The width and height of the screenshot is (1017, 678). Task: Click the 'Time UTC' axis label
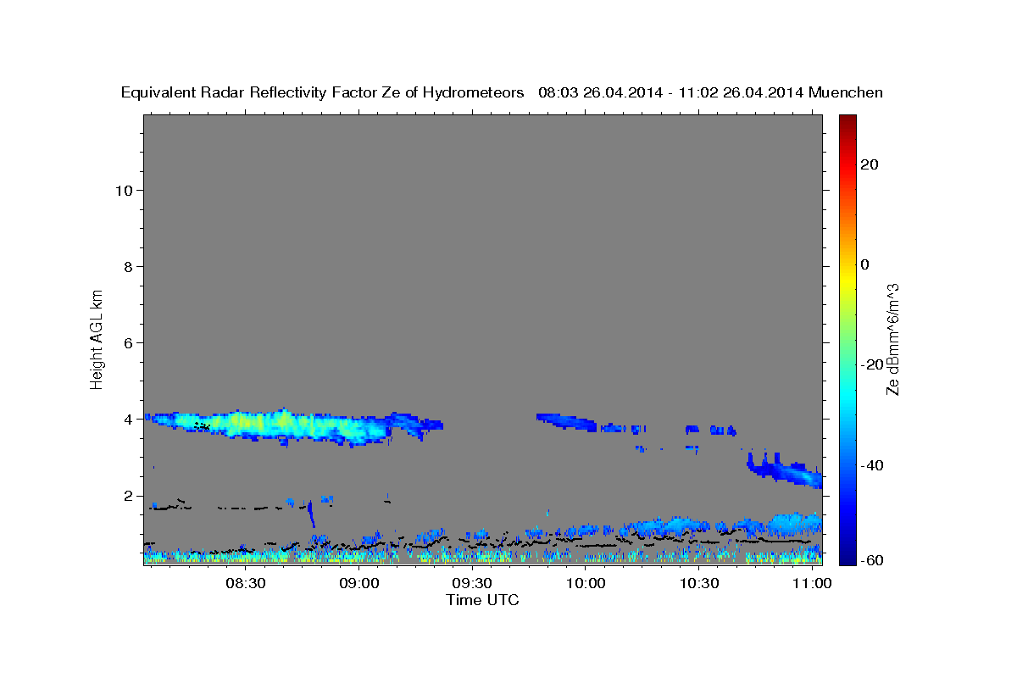pos(482,600)
